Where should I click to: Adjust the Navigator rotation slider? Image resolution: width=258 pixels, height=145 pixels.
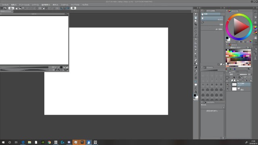[24, 70]
